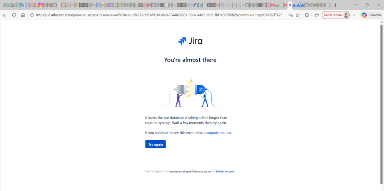Open the Extensions puzzle icon
Screen dimensions: 384x191
click(x=307, y=15)
